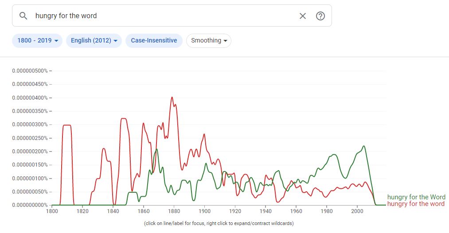Click the red line peak near 1880
Screen dimensions: 449x233
pos(172,97)
